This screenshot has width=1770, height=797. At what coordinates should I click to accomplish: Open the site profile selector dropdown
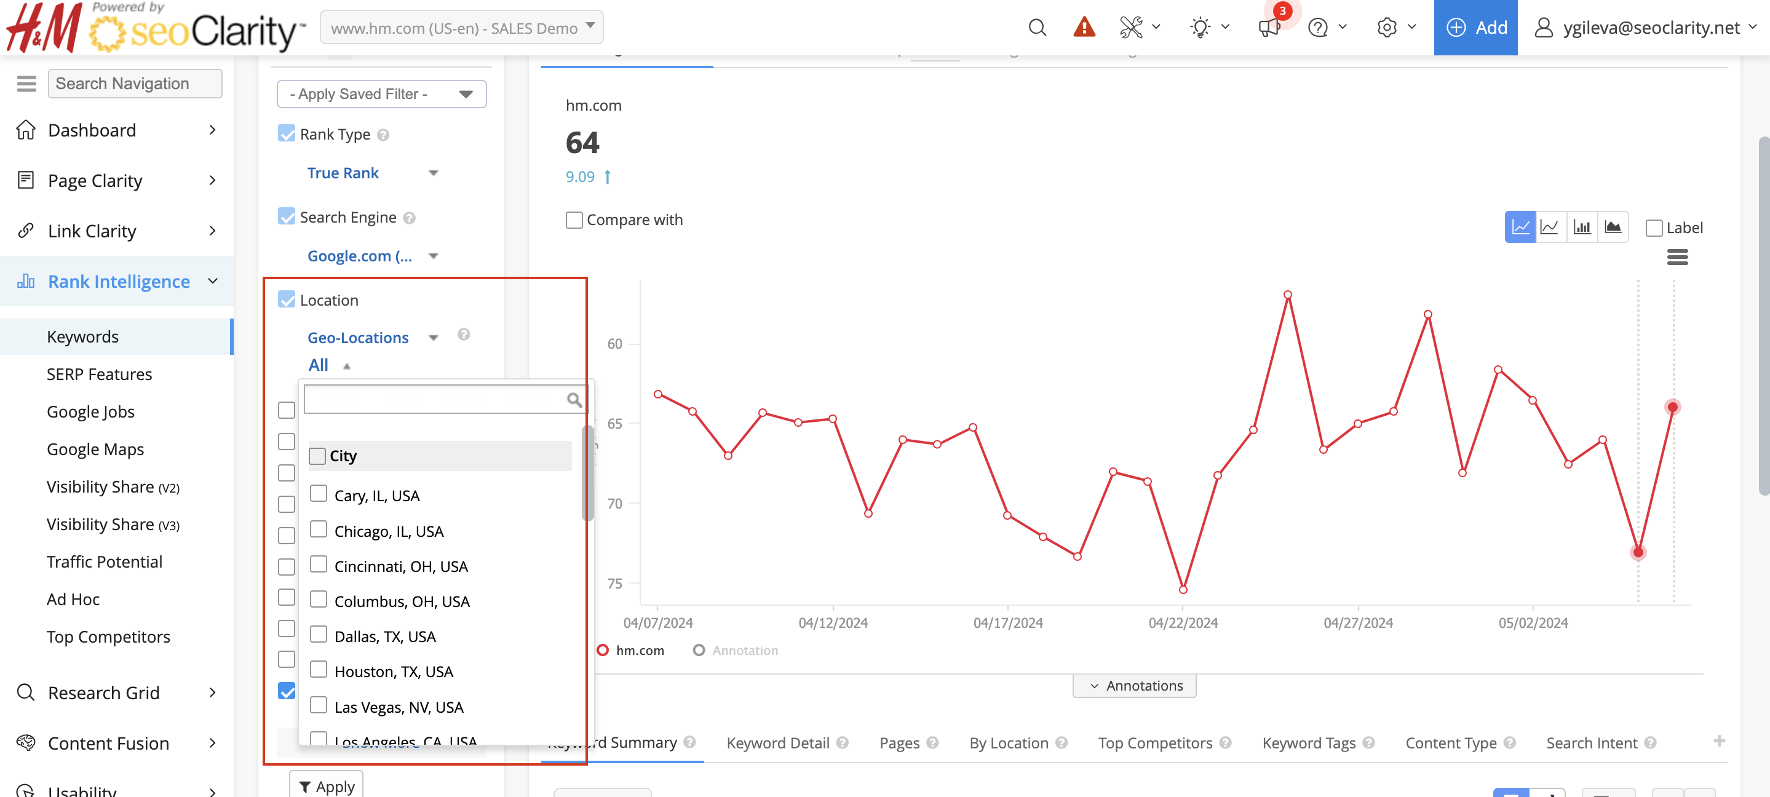point(462,28)
